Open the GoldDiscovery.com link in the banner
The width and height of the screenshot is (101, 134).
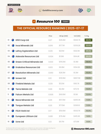[51, 10]
